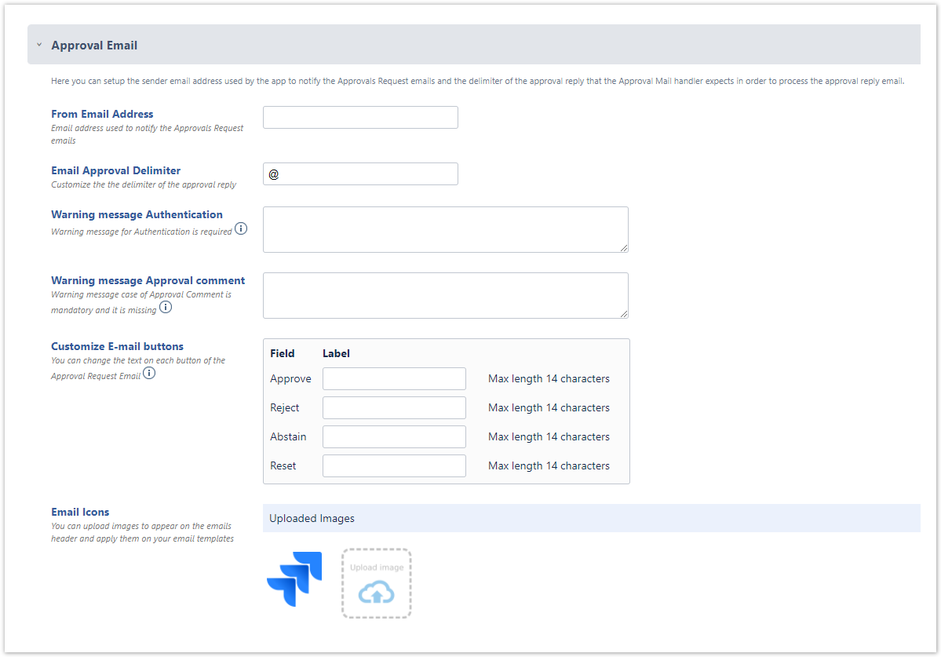
Task: Open info icon beside Approval comment description
Action: (166, 308)
